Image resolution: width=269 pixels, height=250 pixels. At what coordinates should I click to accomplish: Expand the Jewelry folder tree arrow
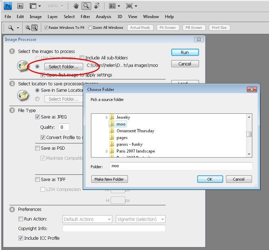(x=107, y=117)
